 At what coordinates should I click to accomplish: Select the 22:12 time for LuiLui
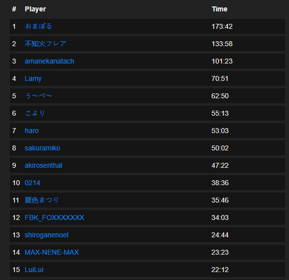click(220, 270)
